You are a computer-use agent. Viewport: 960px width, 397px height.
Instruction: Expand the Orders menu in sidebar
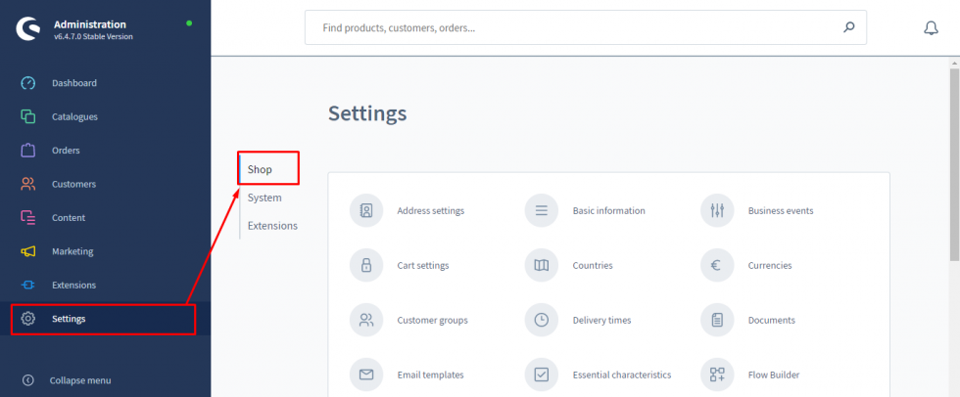click(66, 151)
